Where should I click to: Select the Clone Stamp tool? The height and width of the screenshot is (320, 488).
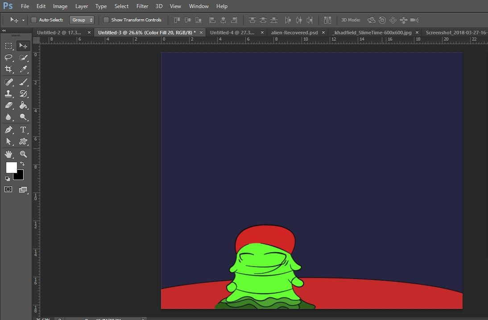click(8, 94)
